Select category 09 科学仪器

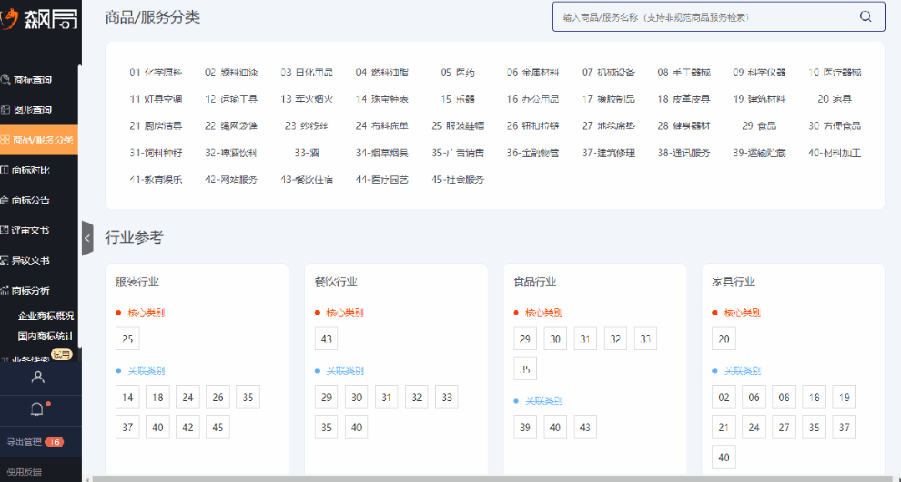[x=759, y=73]
